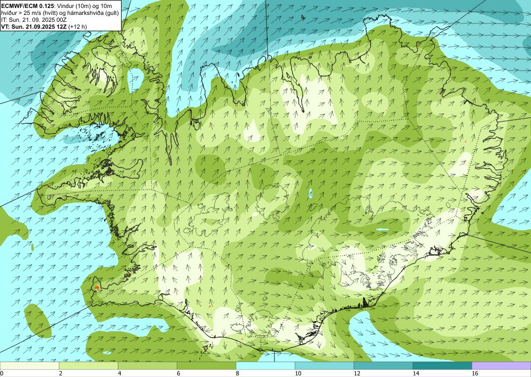The height and width of the screenshot is (377, 531).
Task: Click the legend scale label "12"
Action: [357, 373]
